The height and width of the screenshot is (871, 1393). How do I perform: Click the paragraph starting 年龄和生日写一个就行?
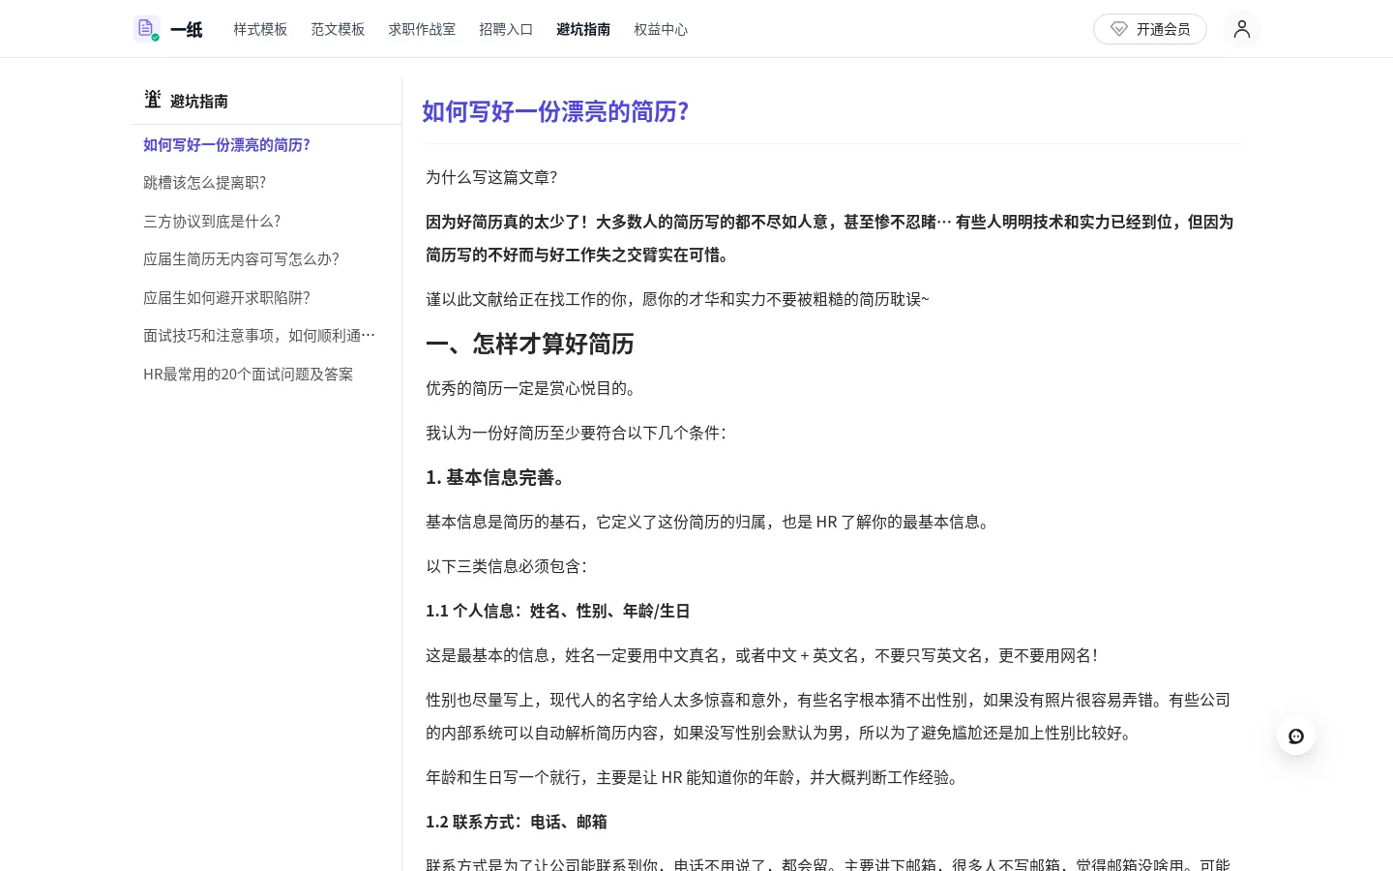(695, 777)
